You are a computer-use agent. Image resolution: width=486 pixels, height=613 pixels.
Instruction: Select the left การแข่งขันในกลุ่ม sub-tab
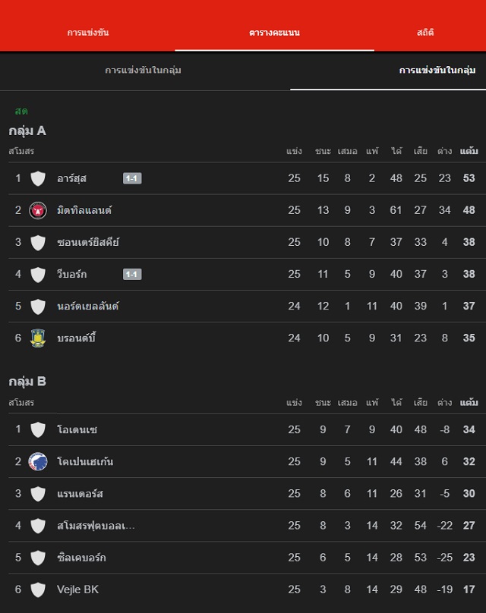tap(143, 71)
